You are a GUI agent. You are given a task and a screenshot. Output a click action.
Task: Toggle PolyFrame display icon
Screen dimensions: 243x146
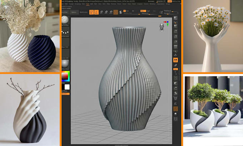(x=175, y=98)
